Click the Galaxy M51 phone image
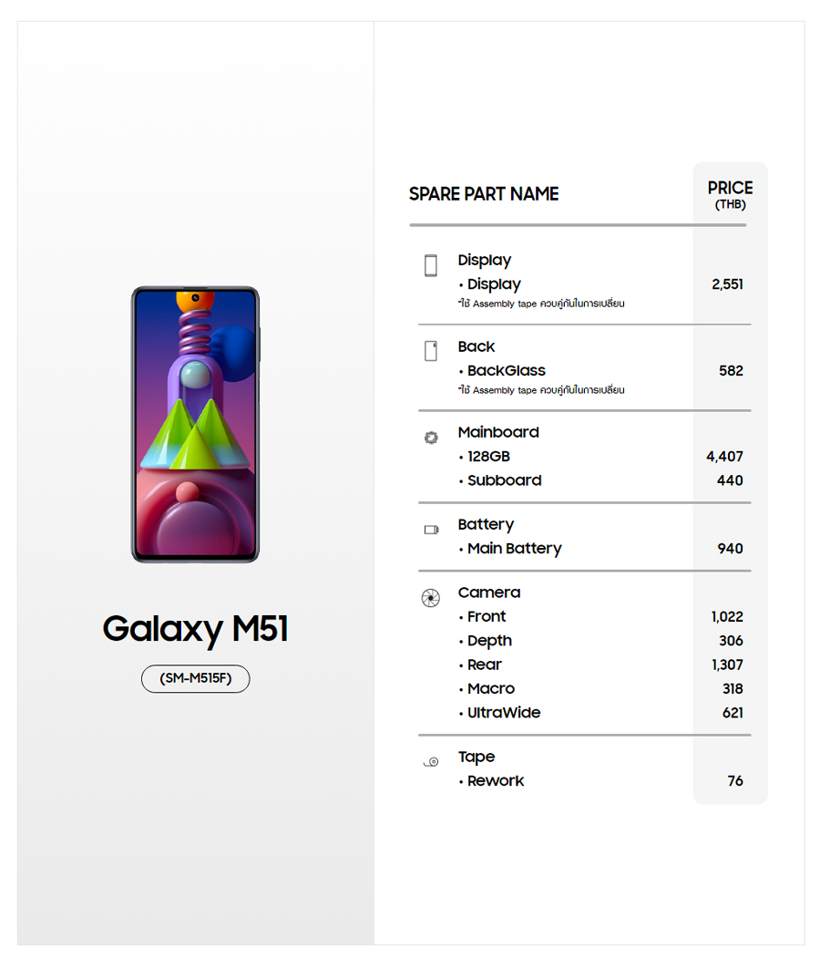 (x=195, y=424)
